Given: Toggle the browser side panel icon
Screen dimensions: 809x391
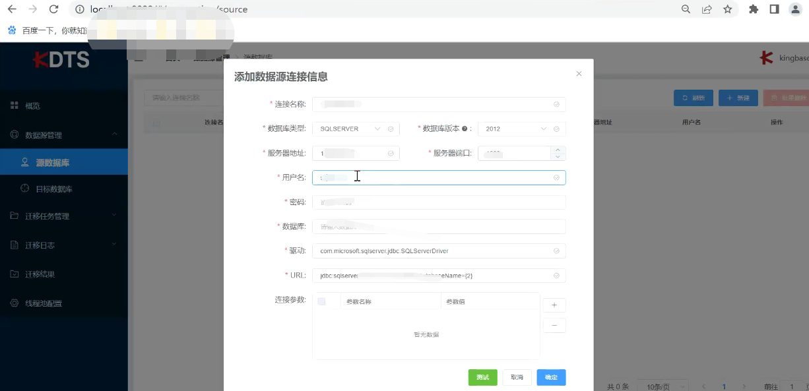Looking at the screenshot, I should coord(775,9).
